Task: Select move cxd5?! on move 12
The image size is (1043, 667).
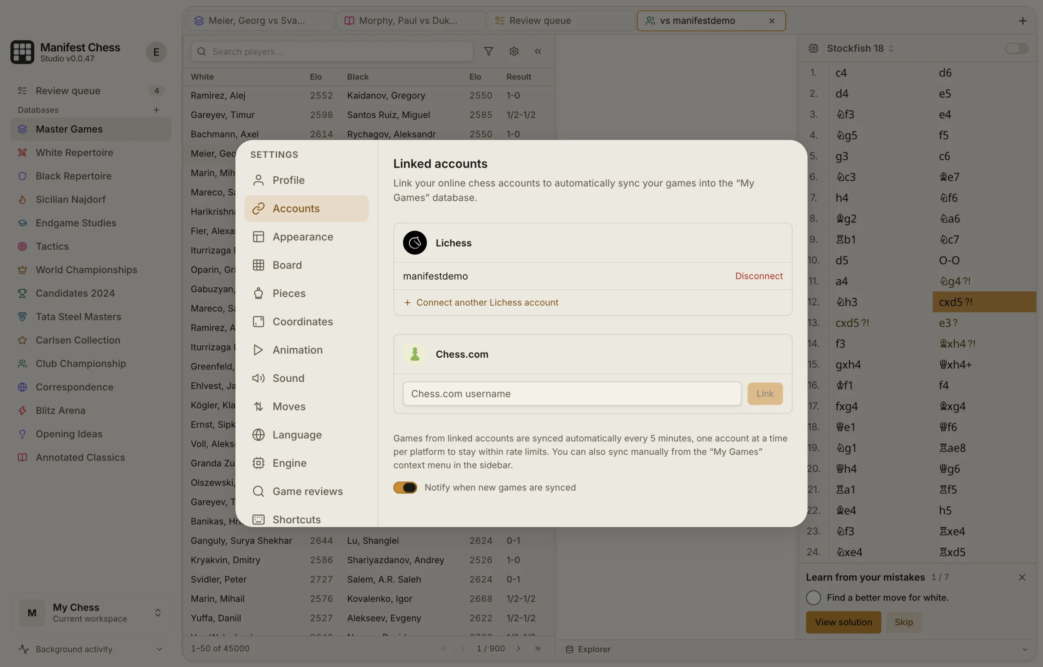Action: pyautogui.click(x=984, y=302)
